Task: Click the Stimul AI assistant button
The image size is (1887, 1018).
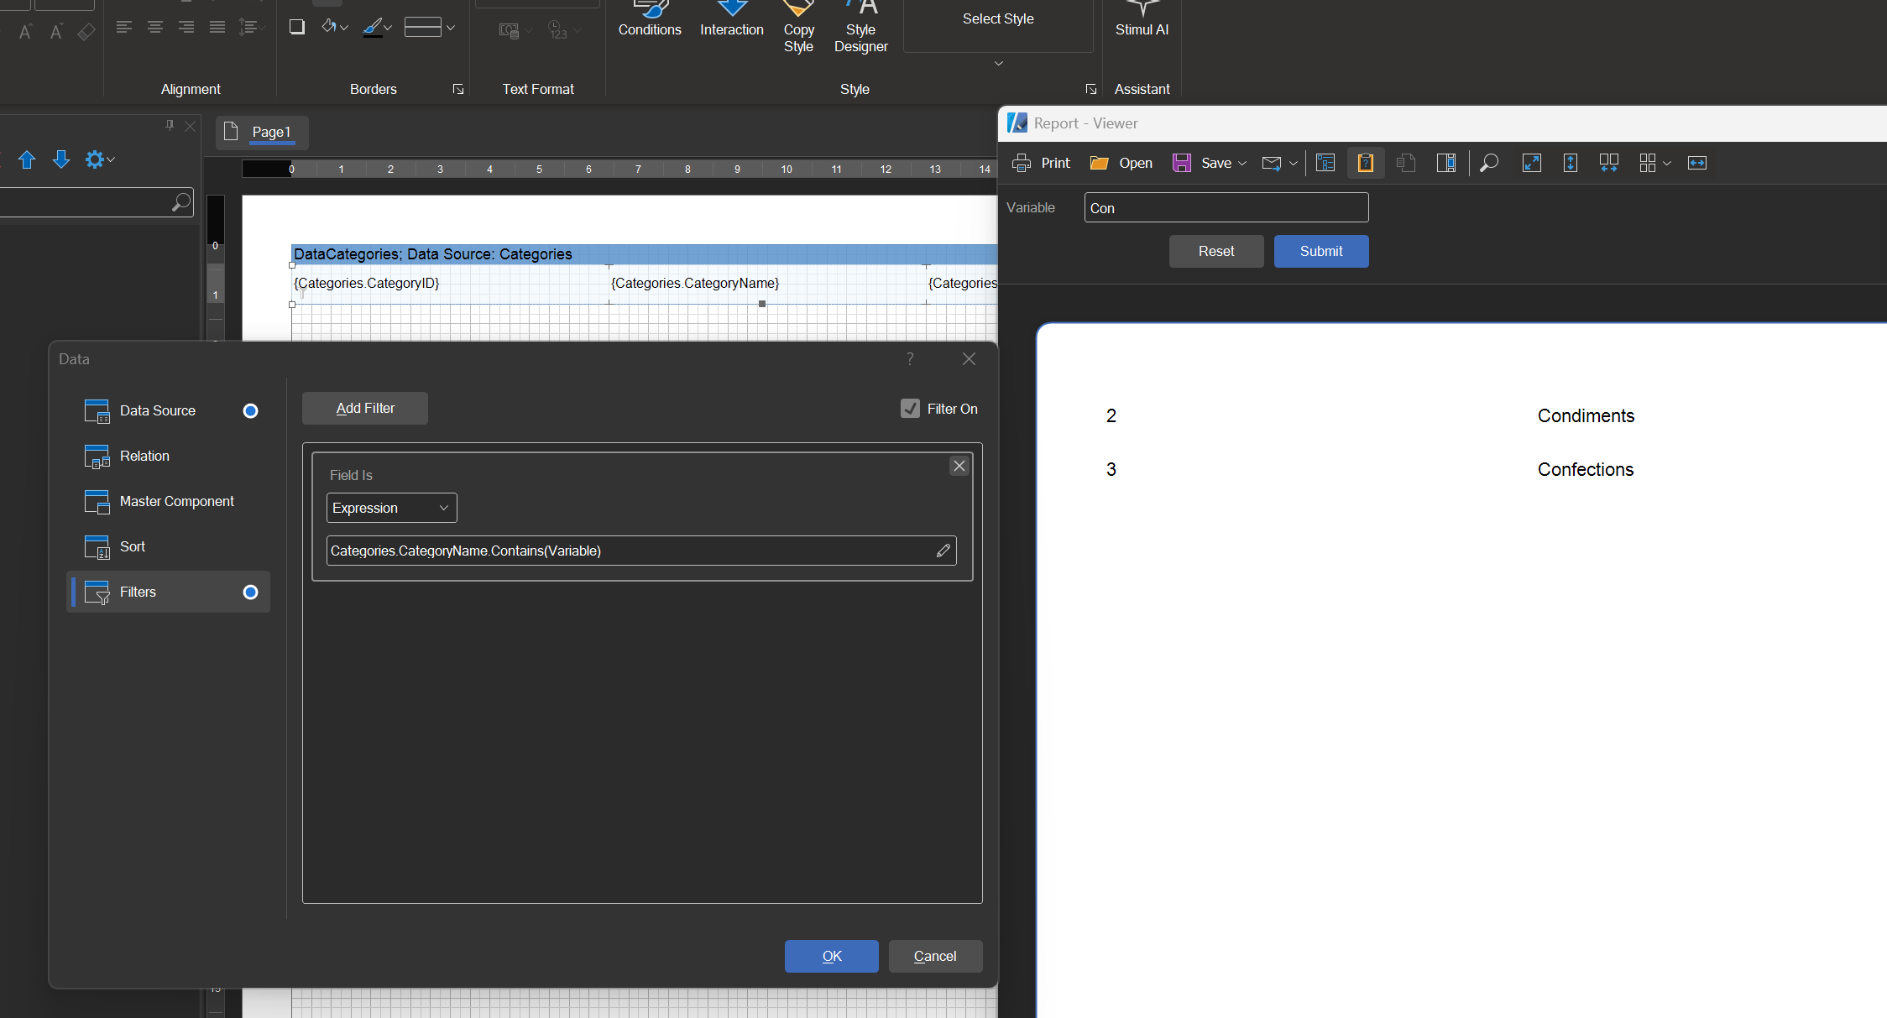Action: pyautogui.click(x=1142, y=20)
